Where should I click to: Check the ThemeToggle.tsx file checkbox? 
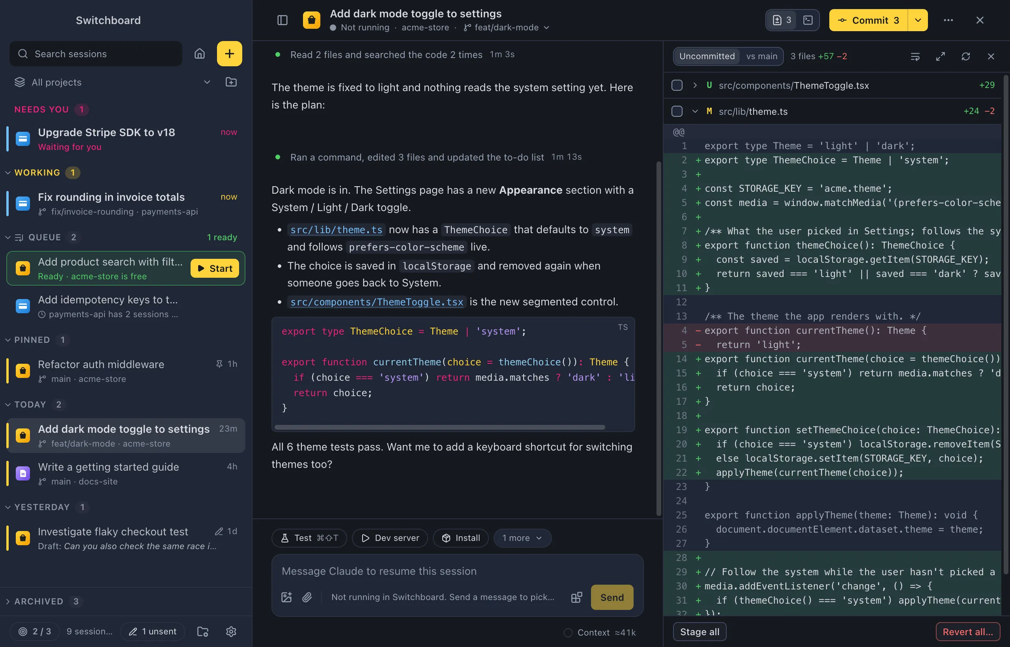[677, 85]
